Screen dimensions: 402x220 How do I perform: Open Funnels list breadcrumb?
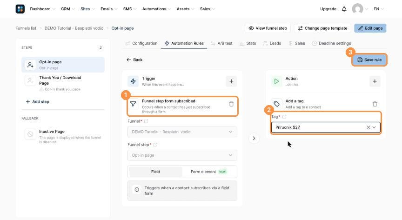tap(26, 28)
